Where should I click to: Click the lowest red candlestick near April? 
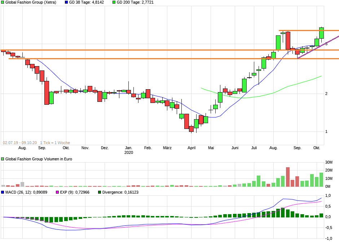click(x=191, y=129)
